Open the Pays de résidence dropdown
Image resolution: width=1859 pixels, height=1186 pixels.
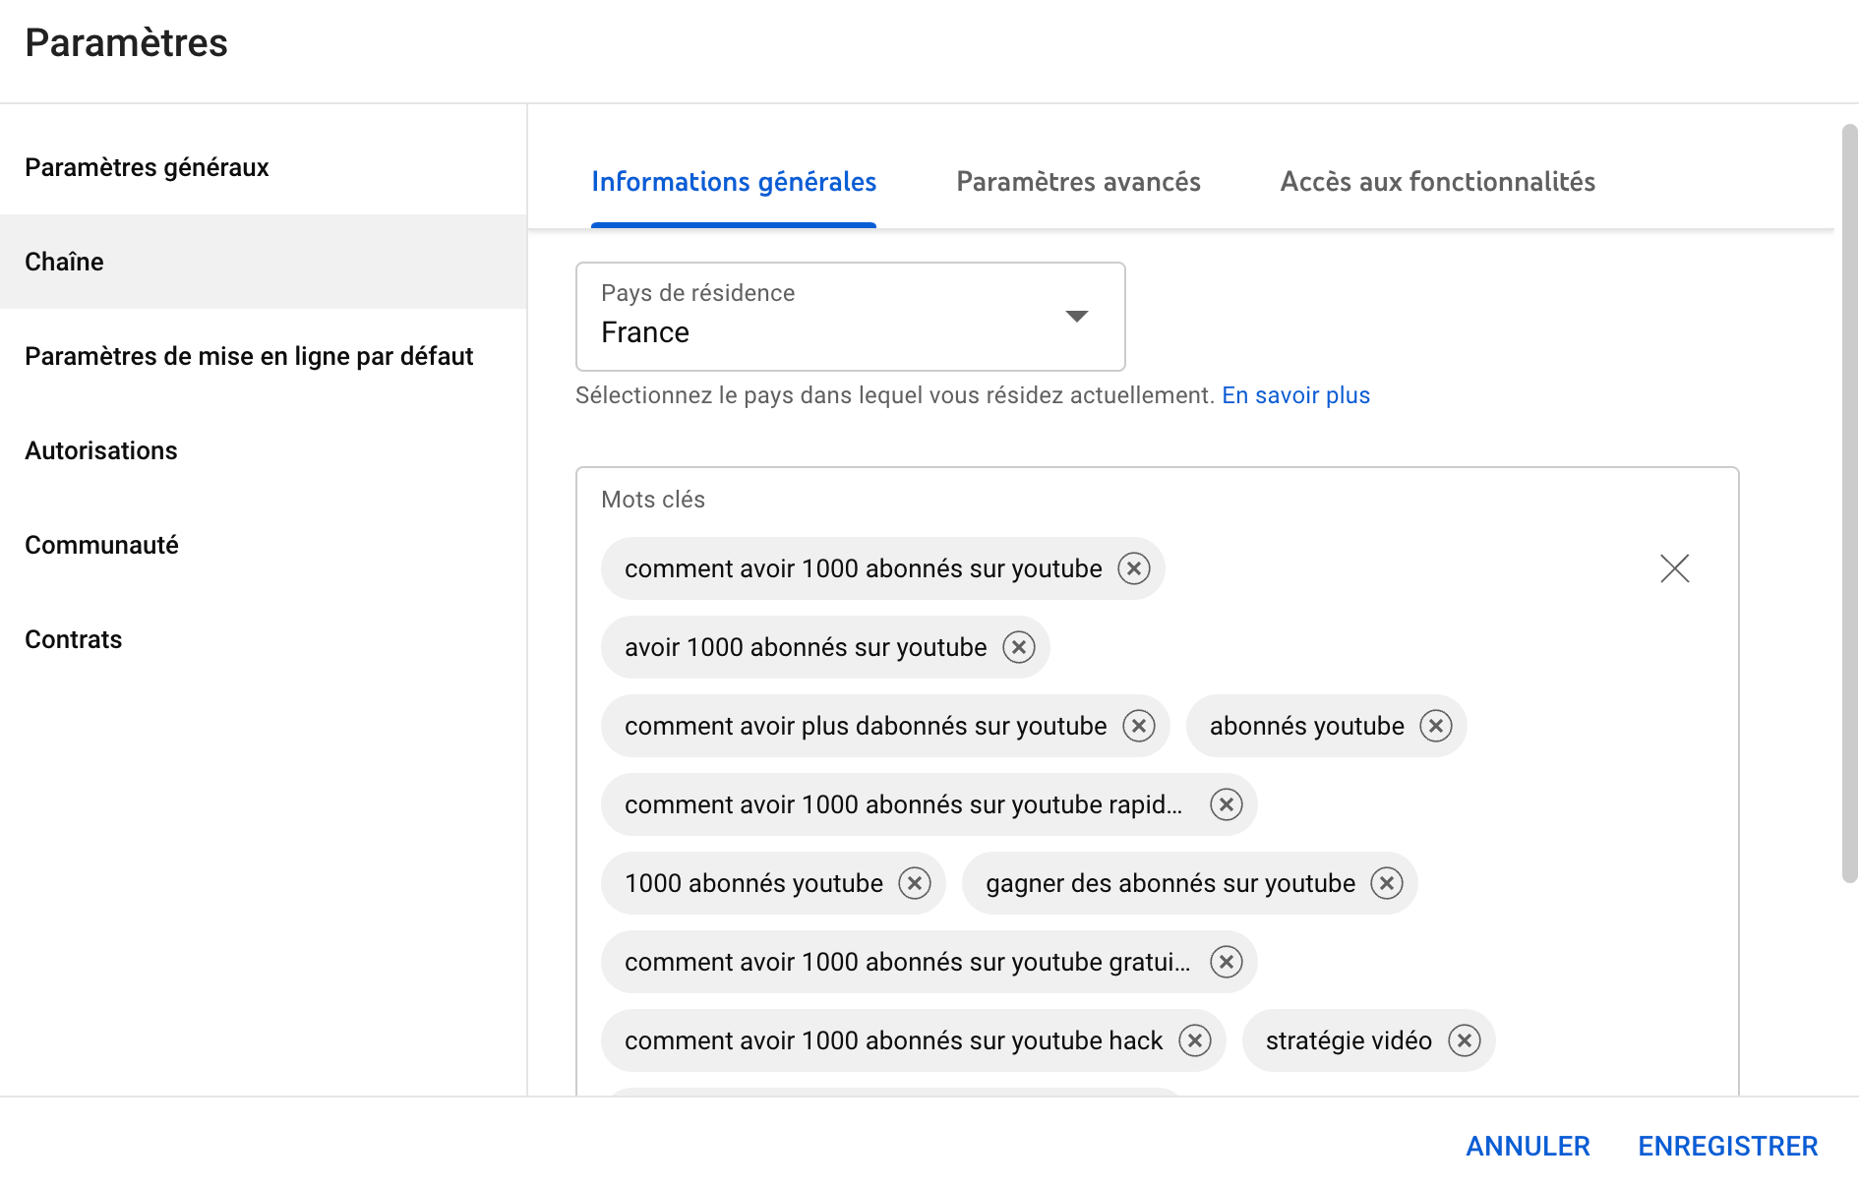(x=850, y=317)
